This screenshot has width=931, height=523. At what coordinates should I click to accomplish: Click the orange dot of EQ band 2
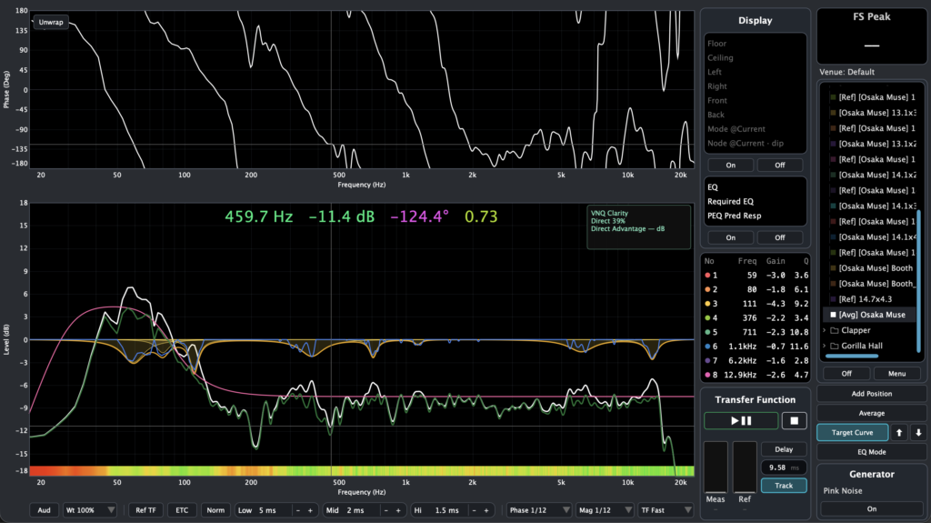point(707,289)
